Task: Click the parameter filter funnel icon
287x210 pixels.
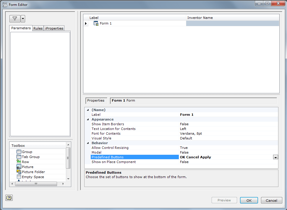Action: (15, 18)
